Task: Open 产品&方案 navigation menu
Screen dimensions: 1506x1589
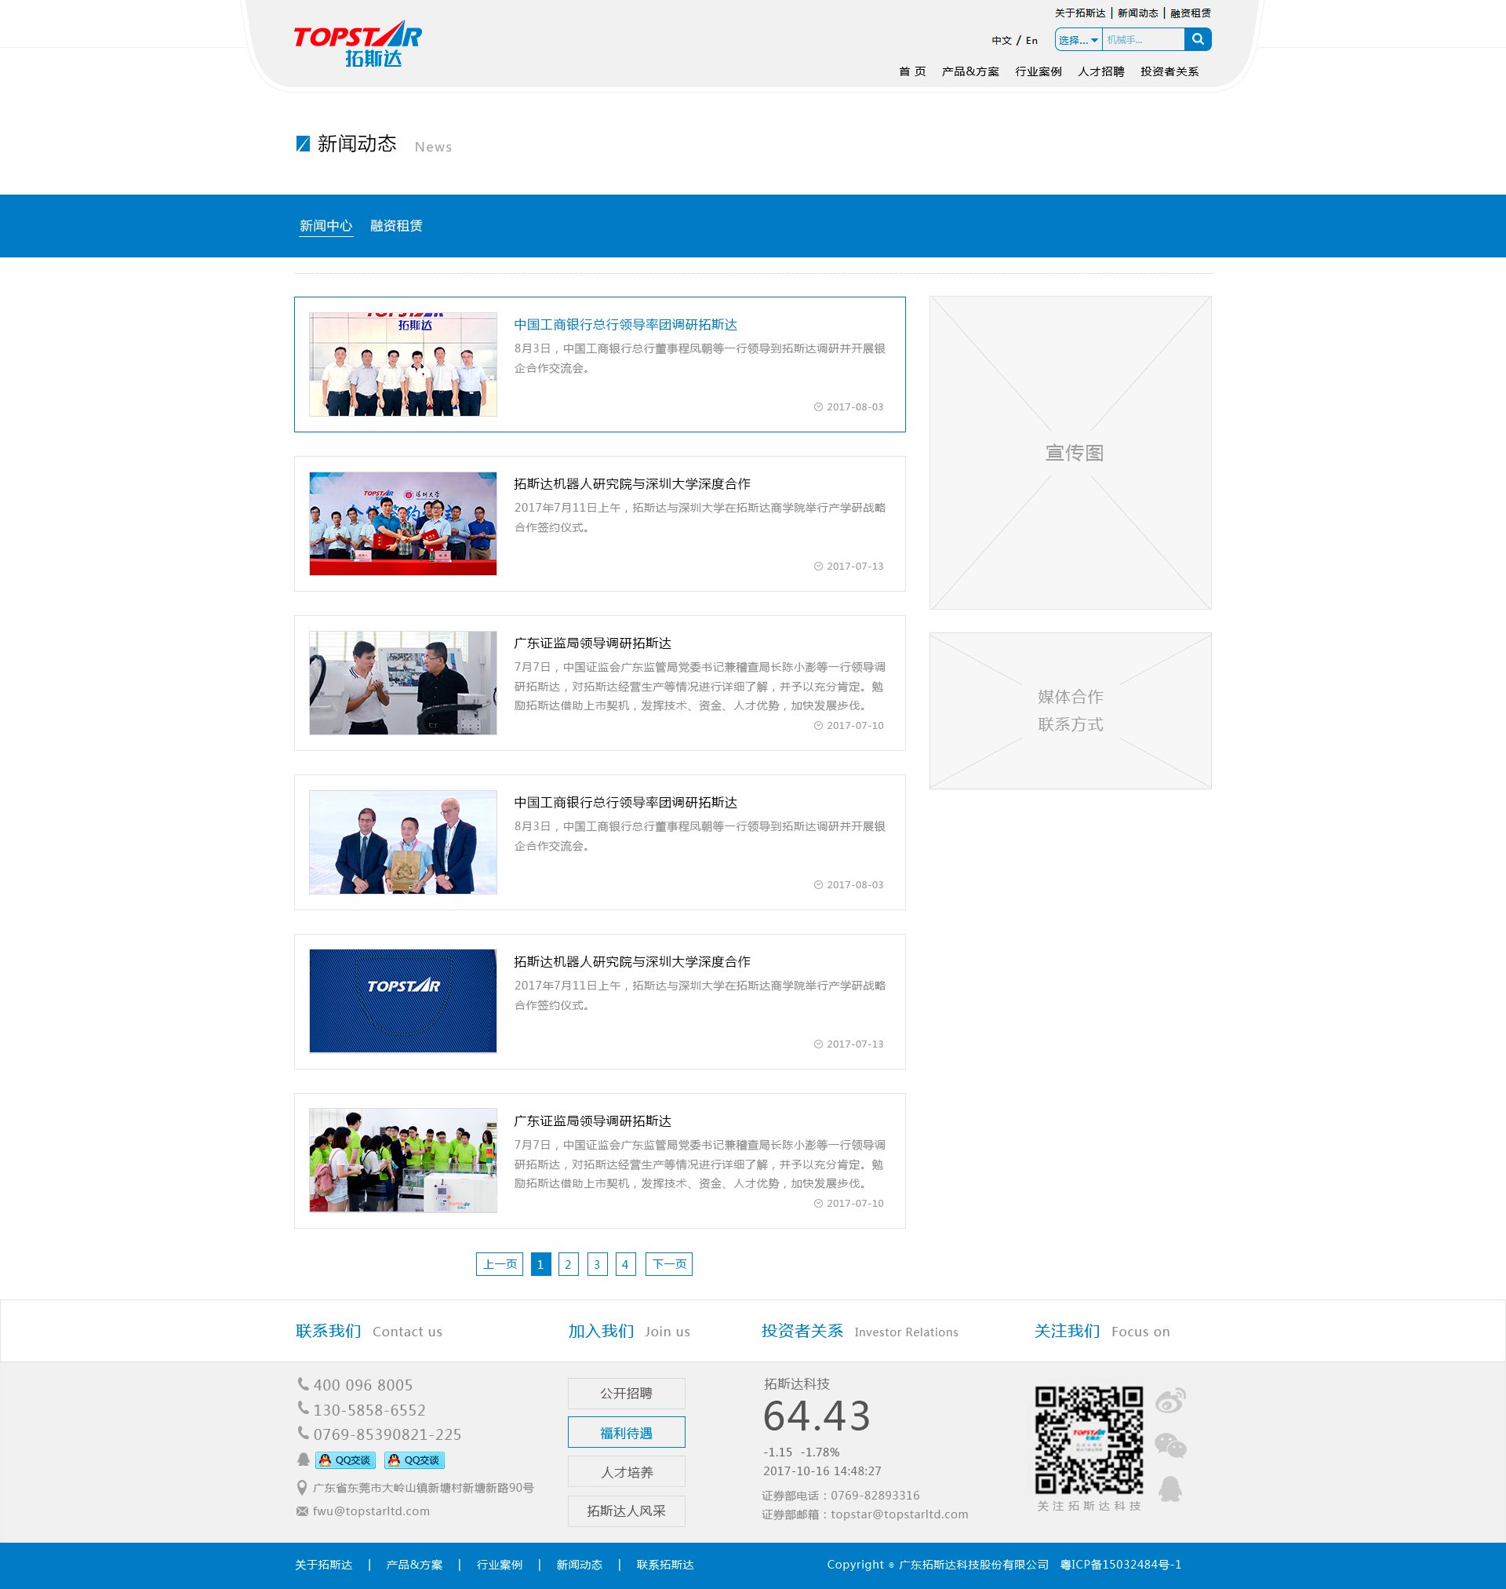Action: (969, 71)
